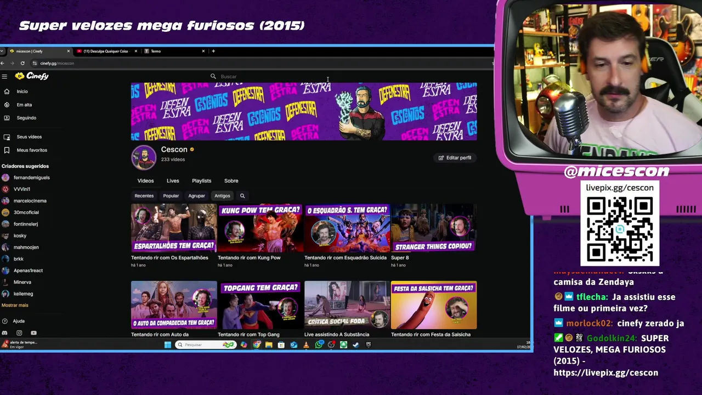Click the search icon next to Antigos filter

242,196
